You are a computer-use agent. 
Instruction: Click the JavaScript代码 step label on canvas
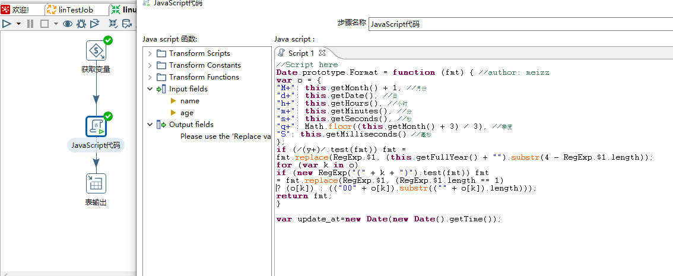coord(96,145)
